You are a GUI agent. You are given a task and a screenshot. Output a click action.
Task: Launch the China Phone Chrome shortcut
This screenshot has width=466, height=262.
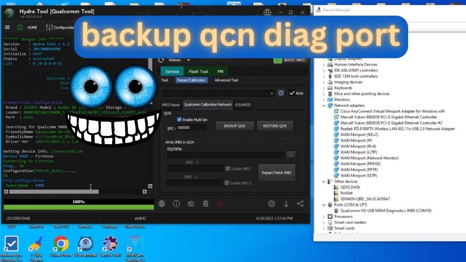(x=61, y=246)
